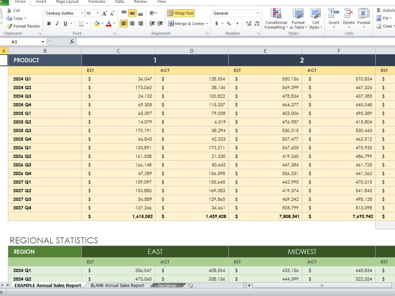Expand the Name Box dropdown arrow

(x=43, y=42)
